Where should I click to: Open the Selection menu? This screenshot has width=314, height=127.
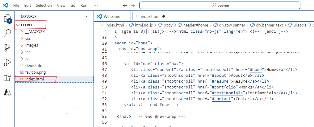click(44, 6)
